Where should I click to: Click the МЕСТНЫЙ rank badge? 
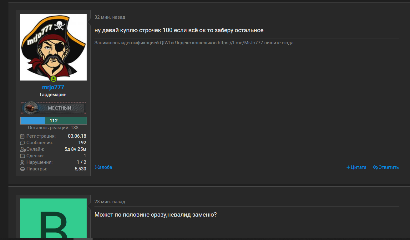coord(53,108)
